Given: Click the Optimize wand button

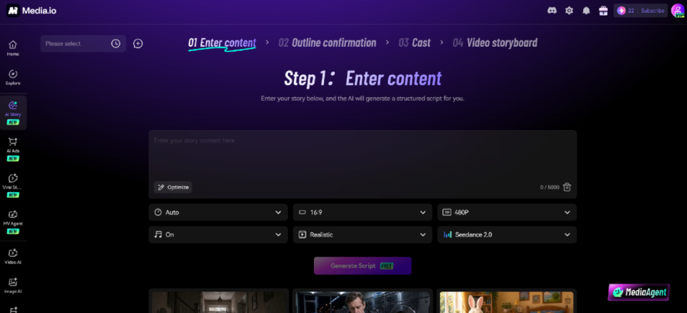Looking at the screenshot, I should coord(173,188).
